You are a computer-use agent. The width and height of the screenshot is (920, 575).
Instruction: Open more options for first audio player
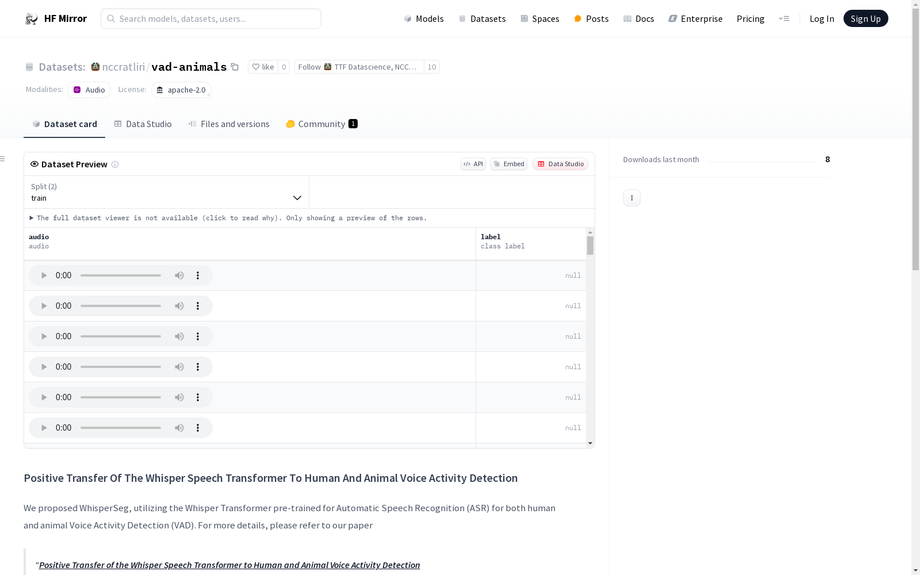pos(198,275)
